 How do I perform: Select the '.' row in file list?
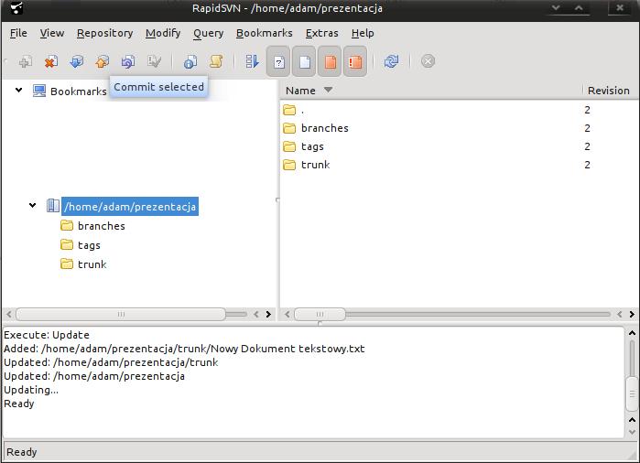pos(459,110)
